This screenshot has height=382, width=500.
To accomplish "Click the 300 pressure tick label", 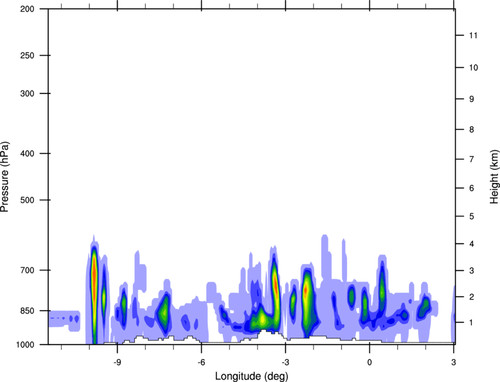I will [x=27, y=93].
